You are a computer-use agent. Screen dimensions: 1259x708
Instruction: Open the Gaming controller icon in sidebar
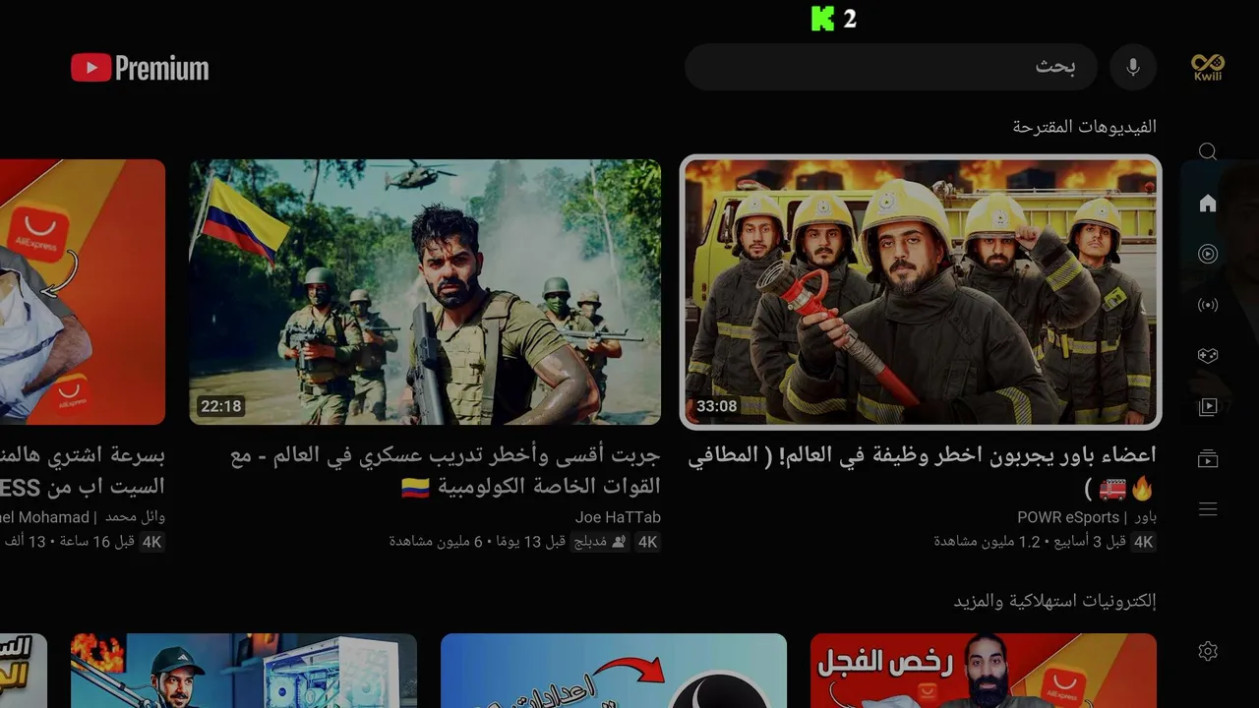(x=1208, y=356)
